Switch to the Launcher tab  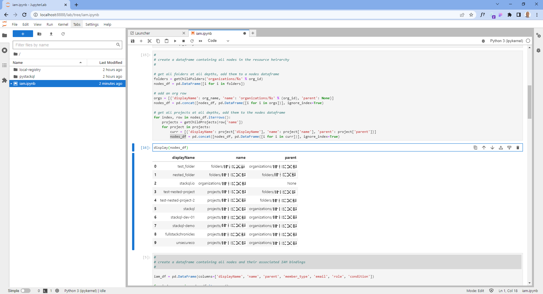[x=142, y=33]
